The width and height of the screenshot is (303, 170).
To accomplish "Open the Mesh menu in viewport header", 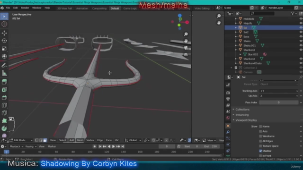I will [x=80, y=140].
